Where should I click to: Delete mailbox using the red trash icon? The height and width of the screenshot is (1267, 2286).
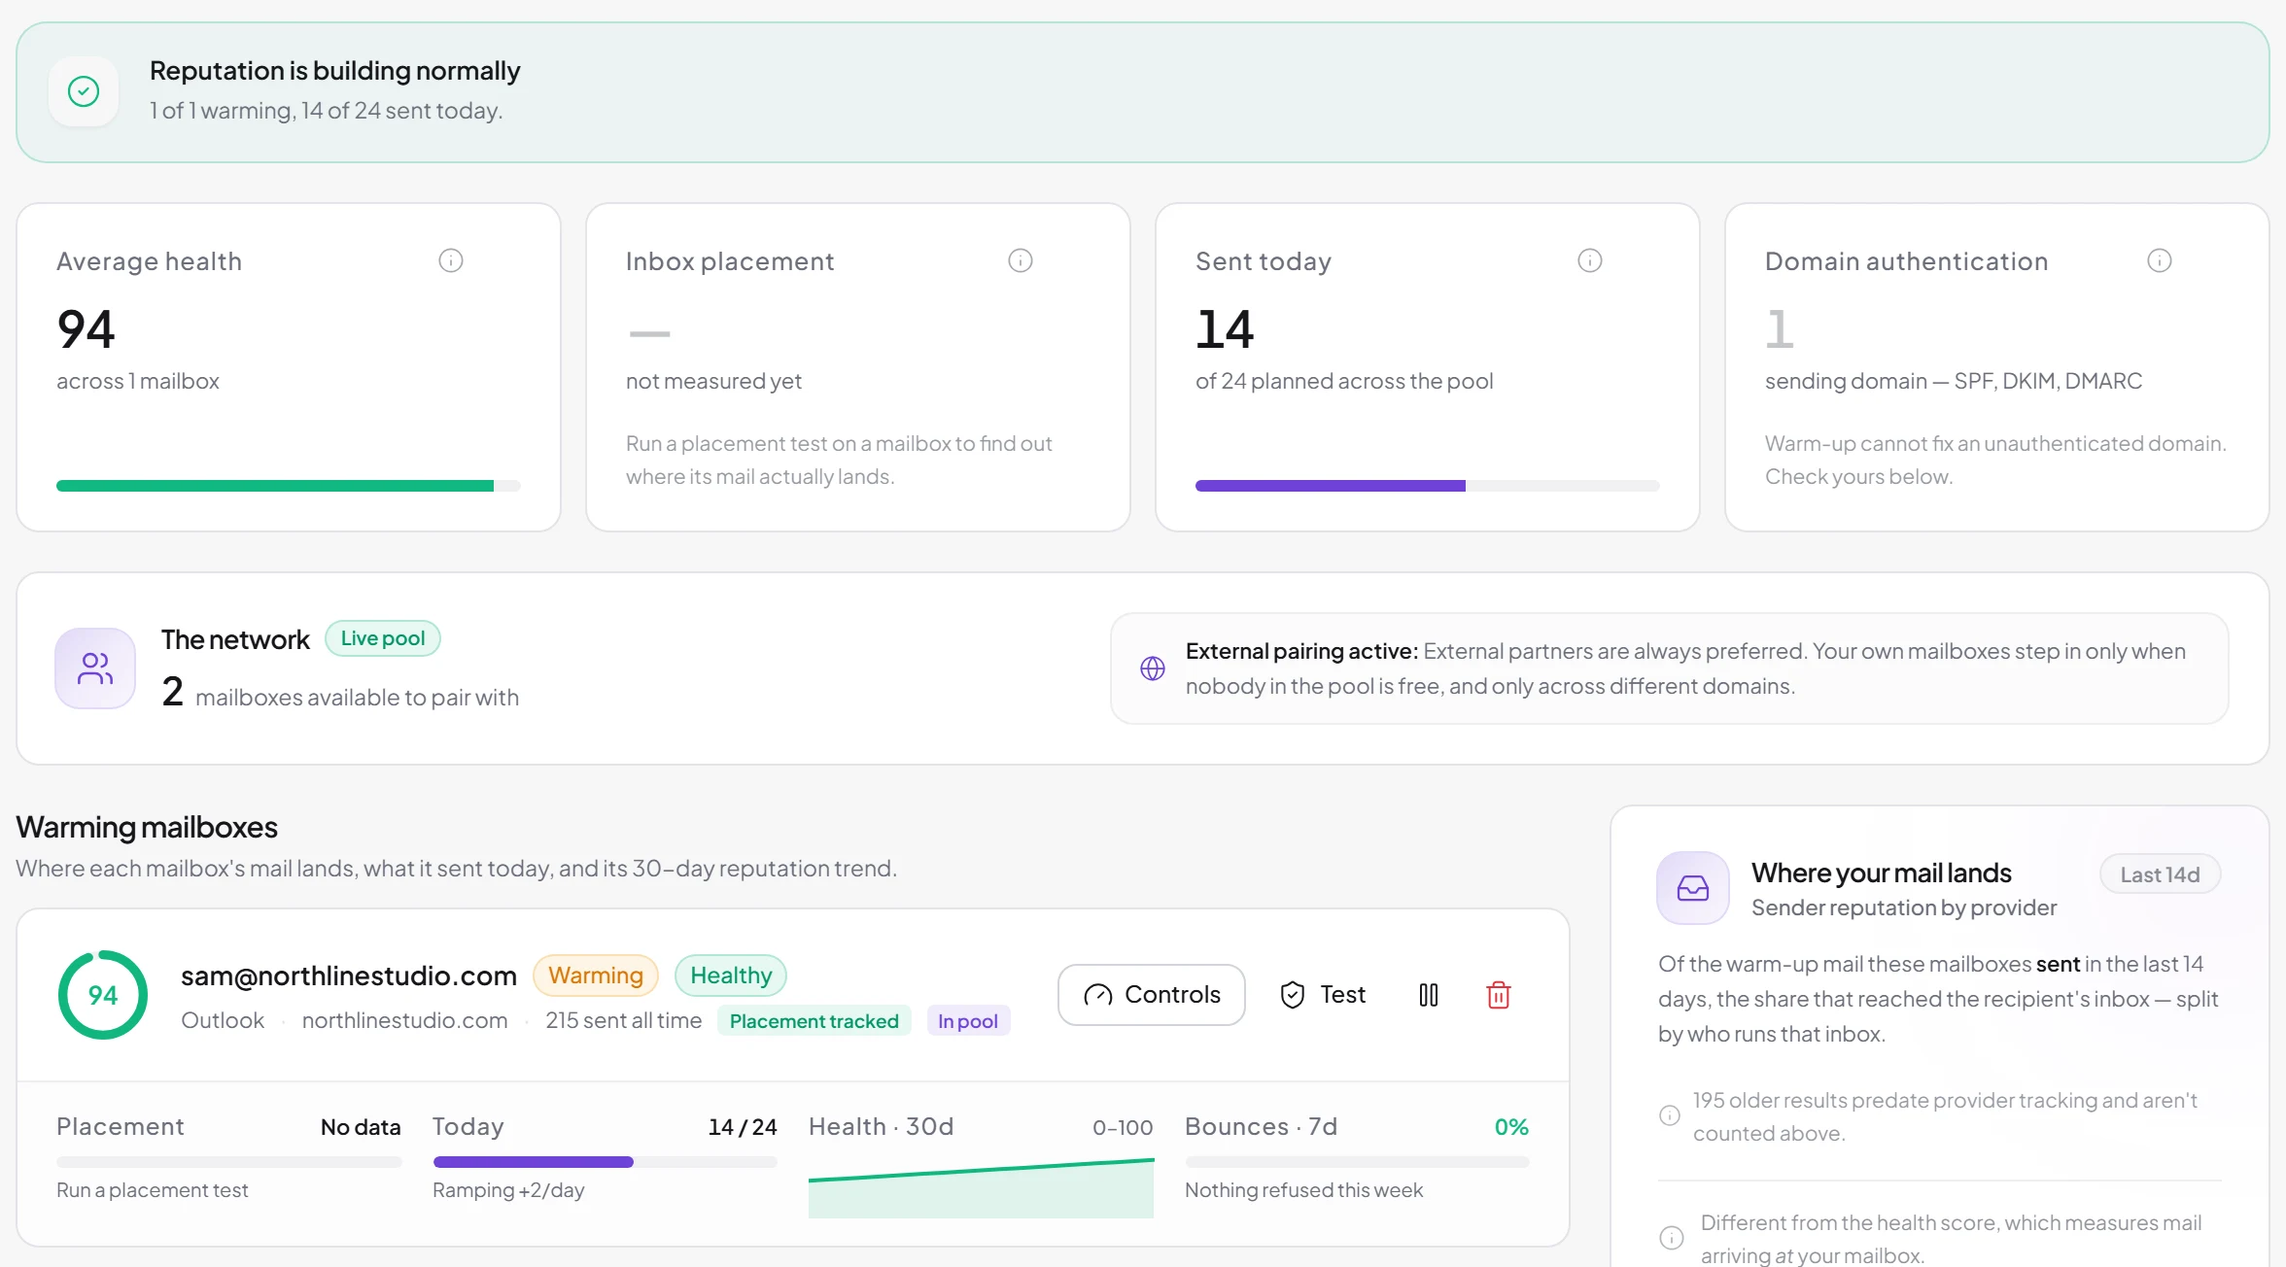tap(1499, 995)
